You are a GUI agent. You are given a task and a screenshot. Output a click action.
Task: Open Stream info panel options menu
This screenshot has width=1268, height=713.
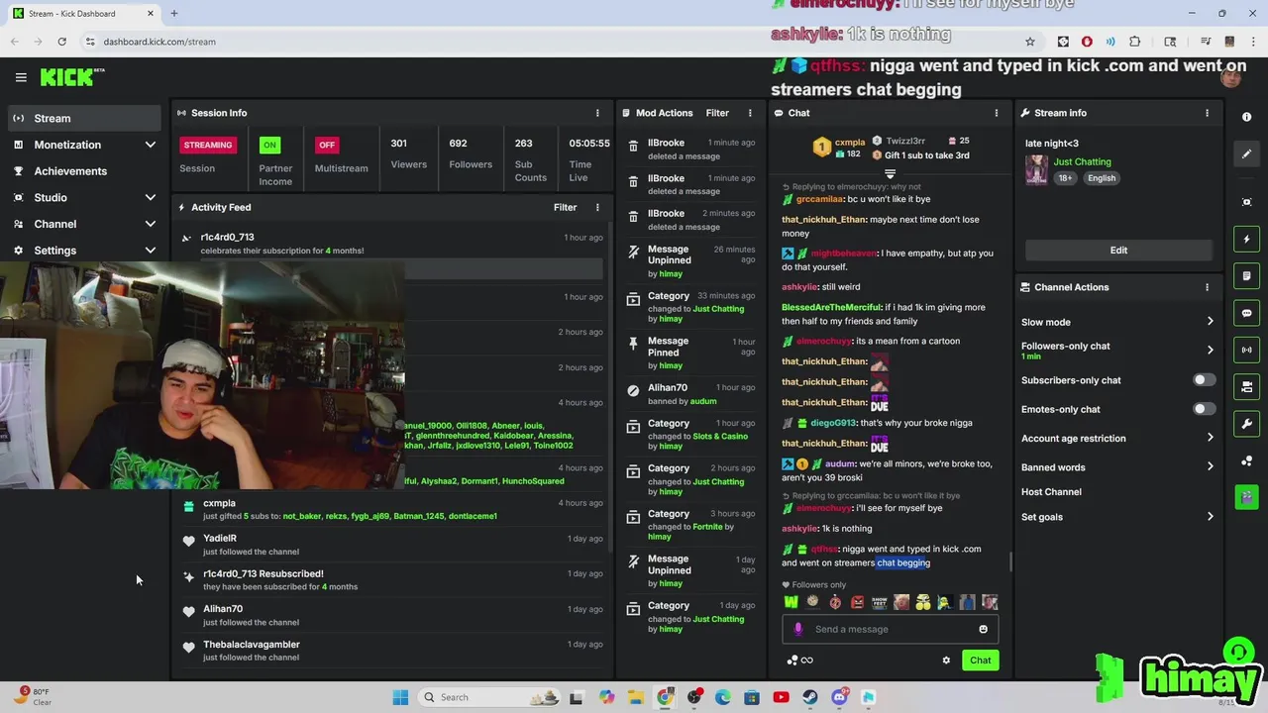(1207, 113)
